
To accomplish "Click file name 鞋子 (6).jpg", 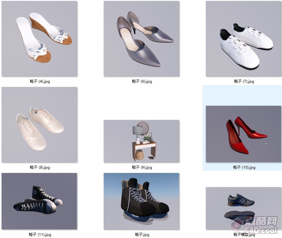I will pos(142,81).
